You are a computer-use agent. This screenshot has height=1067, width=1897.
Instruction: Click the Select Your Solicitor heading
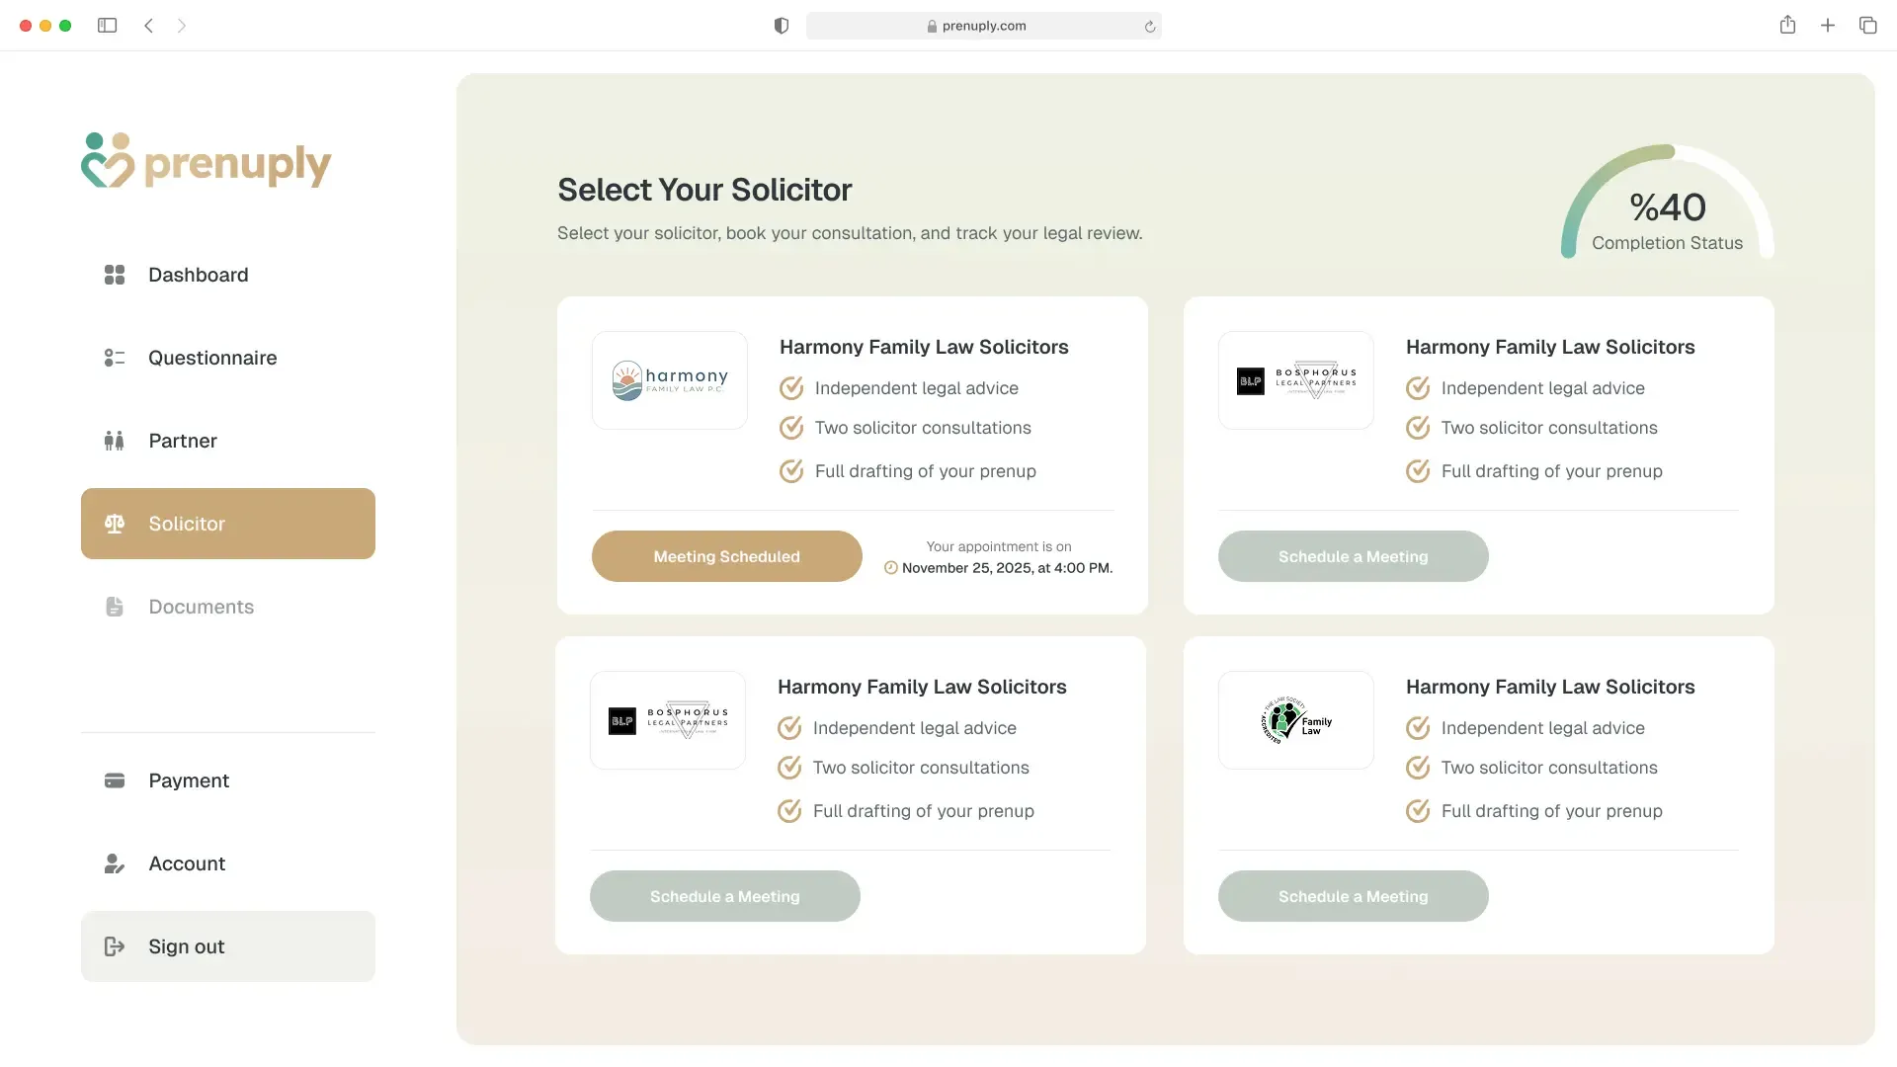[x=704, y=190]
